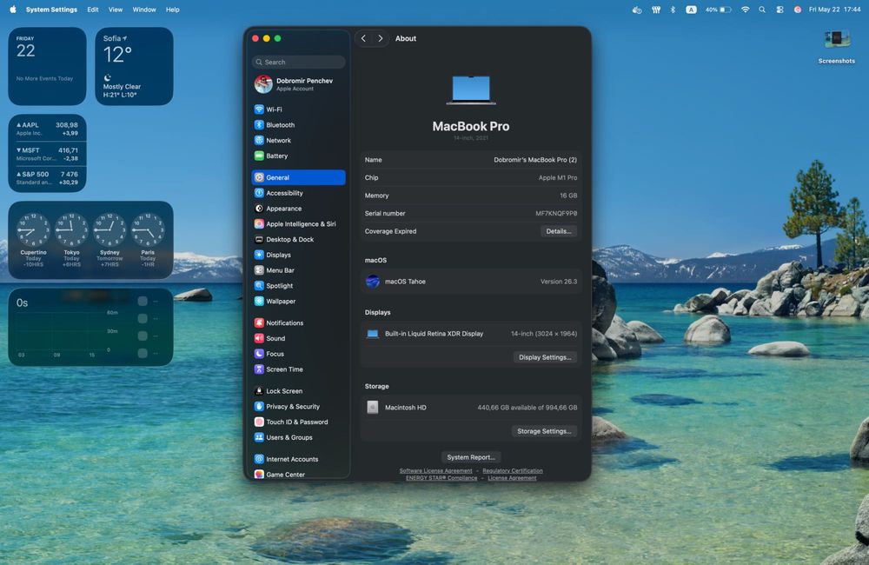Image resolution: width=869 pixels, height=565 pixels.
Task: Navigate back with the left chevron
Action: (363, 38)
